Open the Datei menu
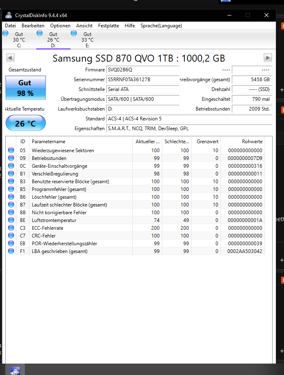Image resolution: width=284 pixels, height=375 pixels. 10,26
